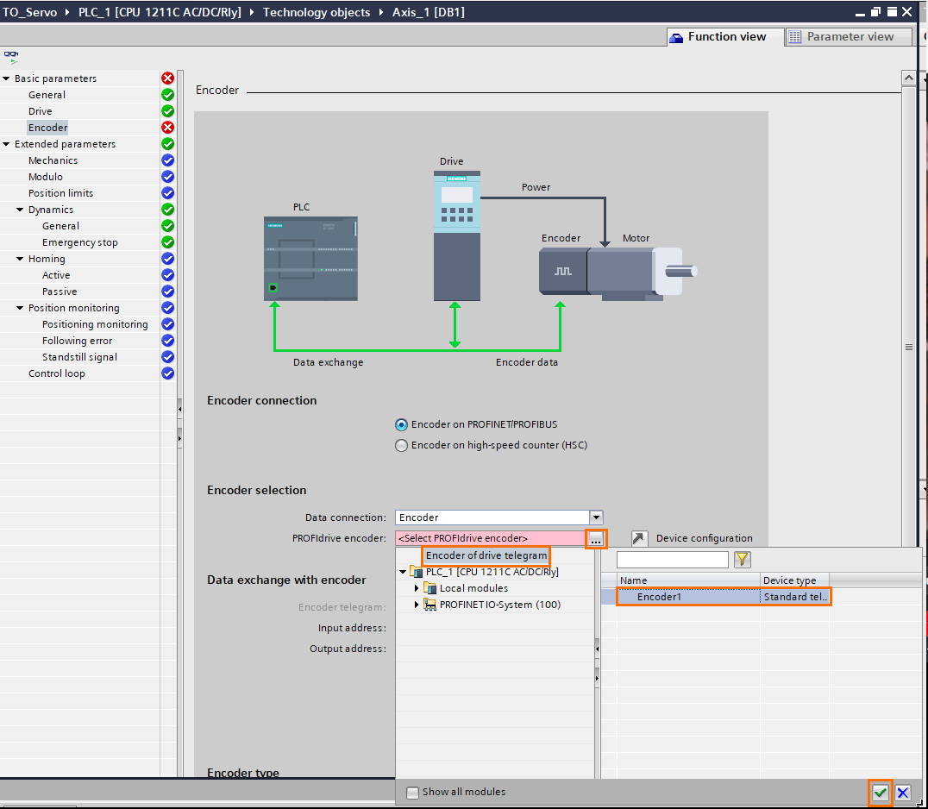Image resolution: width=928 pixels, height=809 pixels.
Task: Click the Drive device image in diagram
Action: (x=457, y=235)
